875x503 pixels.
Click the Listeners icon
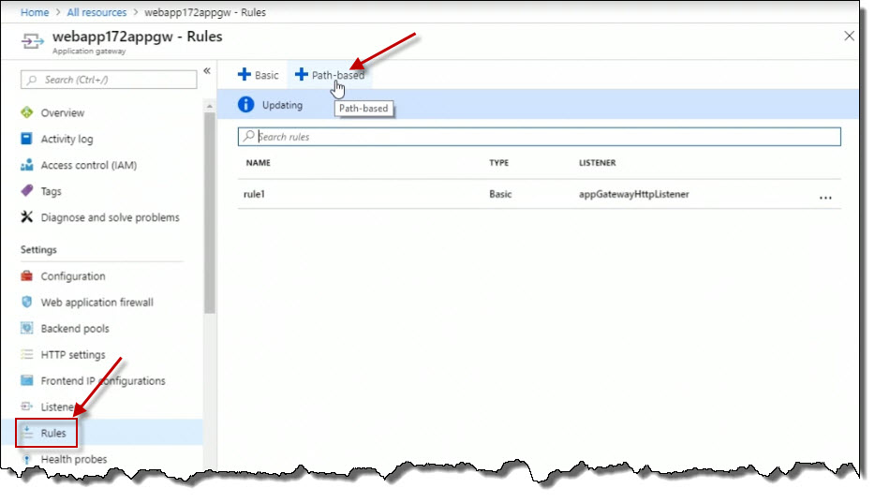27,407
